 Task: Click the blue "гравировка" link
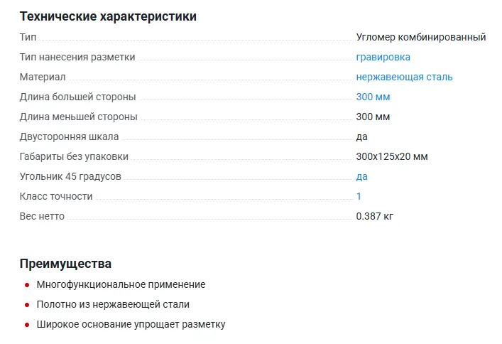point(383,57)
